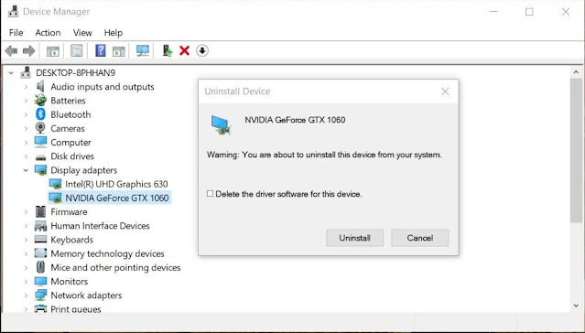This screenshot has height=333, width=585.
Task: Select the Computer tree row
Action: (x=70, y=143)
